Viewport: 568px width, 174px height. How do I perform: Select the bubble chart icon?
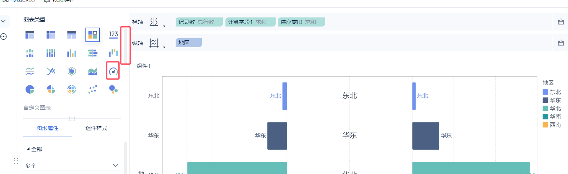tap(113, 89)
